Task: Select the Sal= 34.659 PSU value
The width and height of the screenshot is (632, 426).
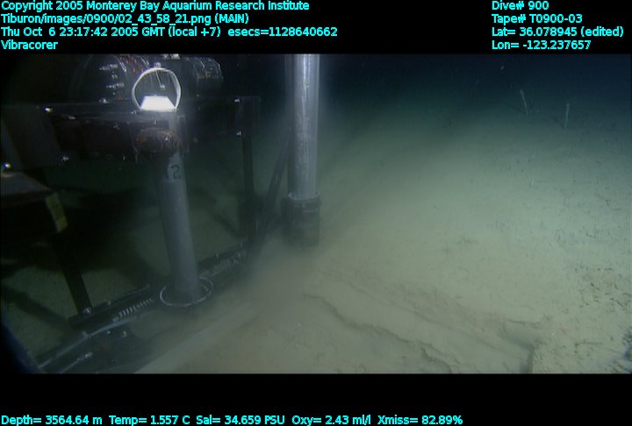Action: [241, 420]
